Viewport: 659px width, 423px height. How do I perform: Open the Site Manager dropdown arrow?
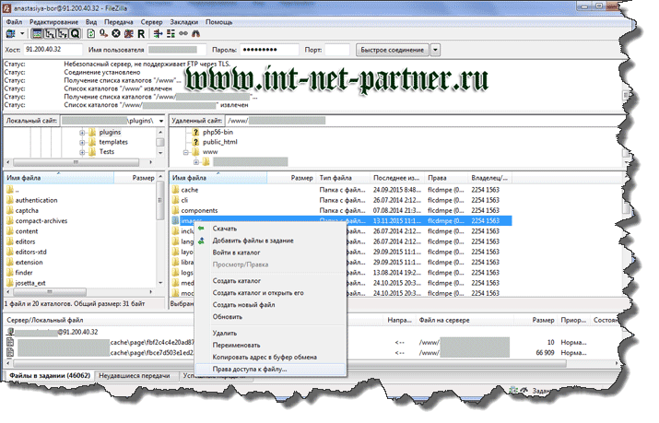22,33
